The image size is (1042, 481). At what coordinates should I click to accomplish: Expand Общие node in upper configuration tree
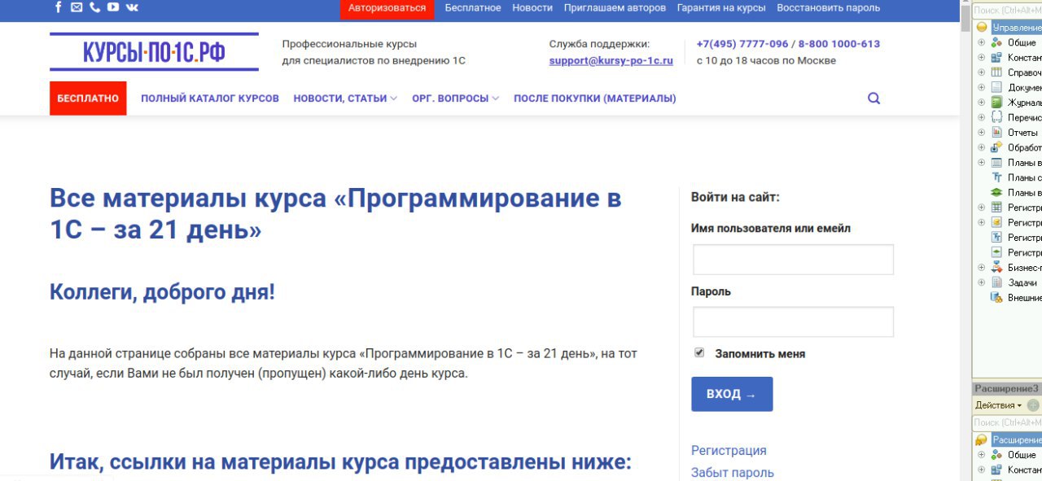click(x=981, y=42)
